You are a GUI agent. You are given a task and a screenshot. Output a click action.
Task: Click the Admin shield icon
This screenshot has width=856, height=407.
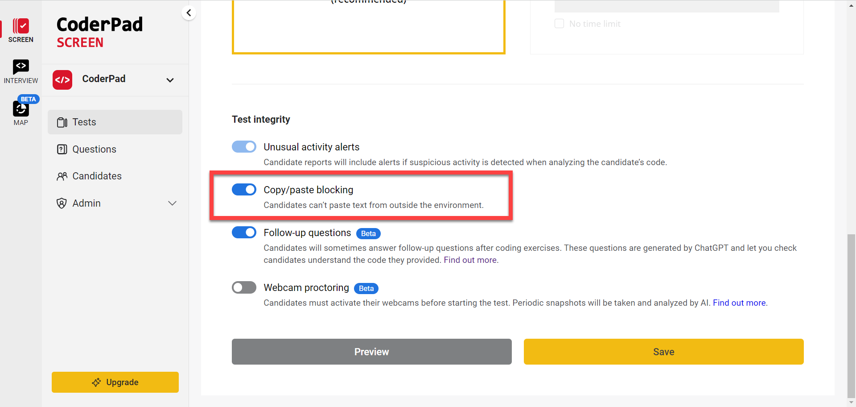click(62, 203)
